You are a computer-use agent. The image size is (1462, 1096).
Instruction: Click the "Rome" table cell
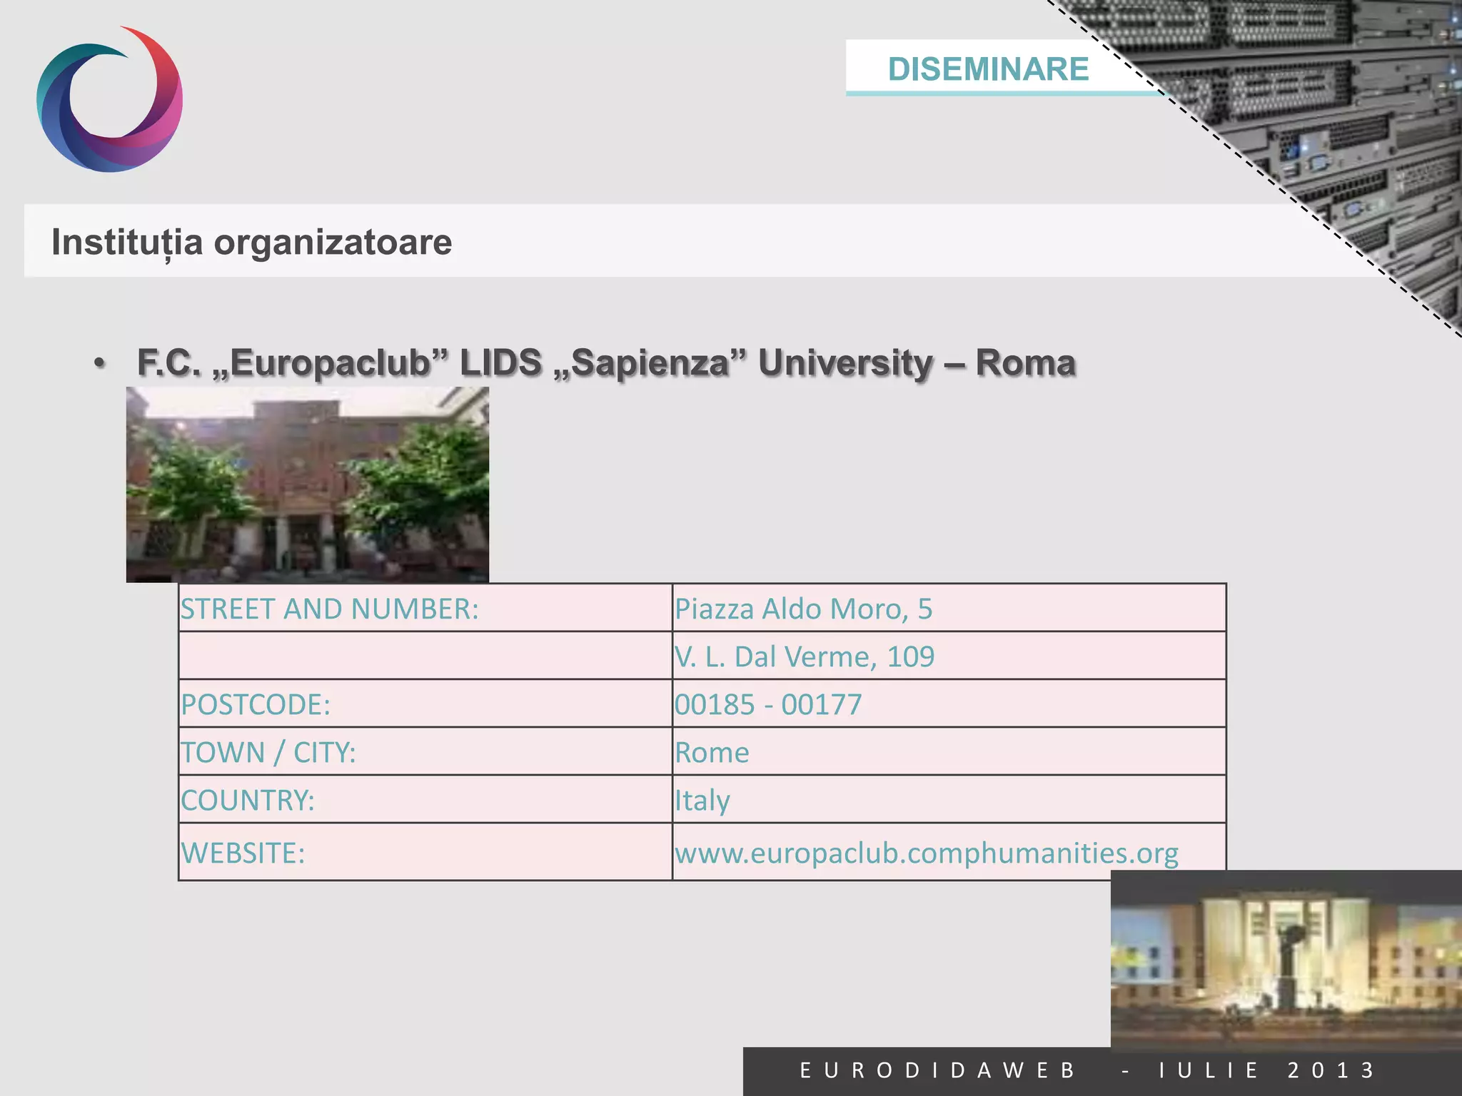[x=949, y=751]
